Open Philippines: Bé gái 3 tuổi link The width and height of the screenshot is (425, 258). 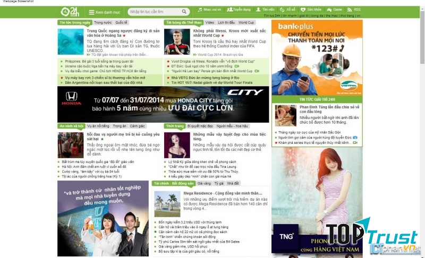[99, 62]
